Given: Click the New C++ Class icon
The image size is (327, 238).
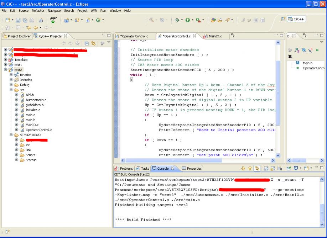Looking at the screenshot, I should [x=98, y=20].
